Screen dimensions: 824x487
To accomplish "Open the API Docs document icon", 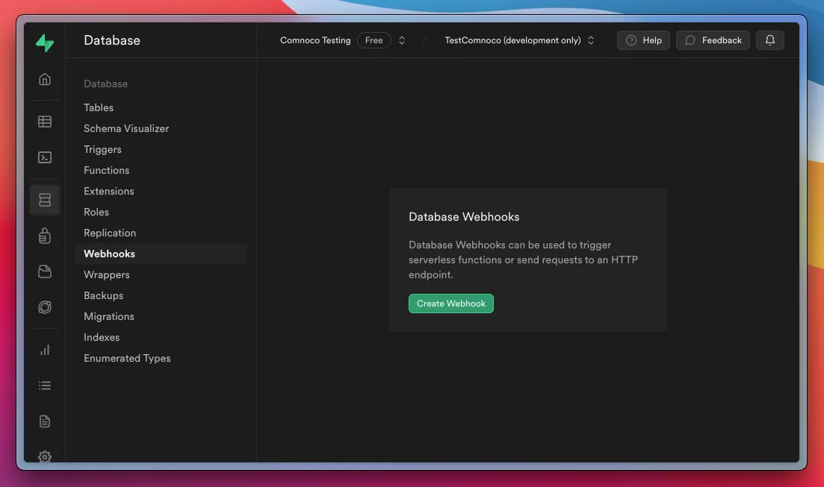I will tap(45, 421).
